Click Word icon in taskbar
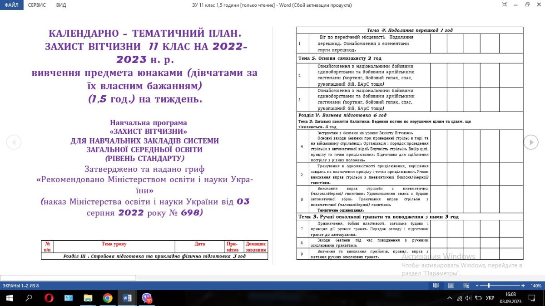Screen dimensions: 545x306 128,298
